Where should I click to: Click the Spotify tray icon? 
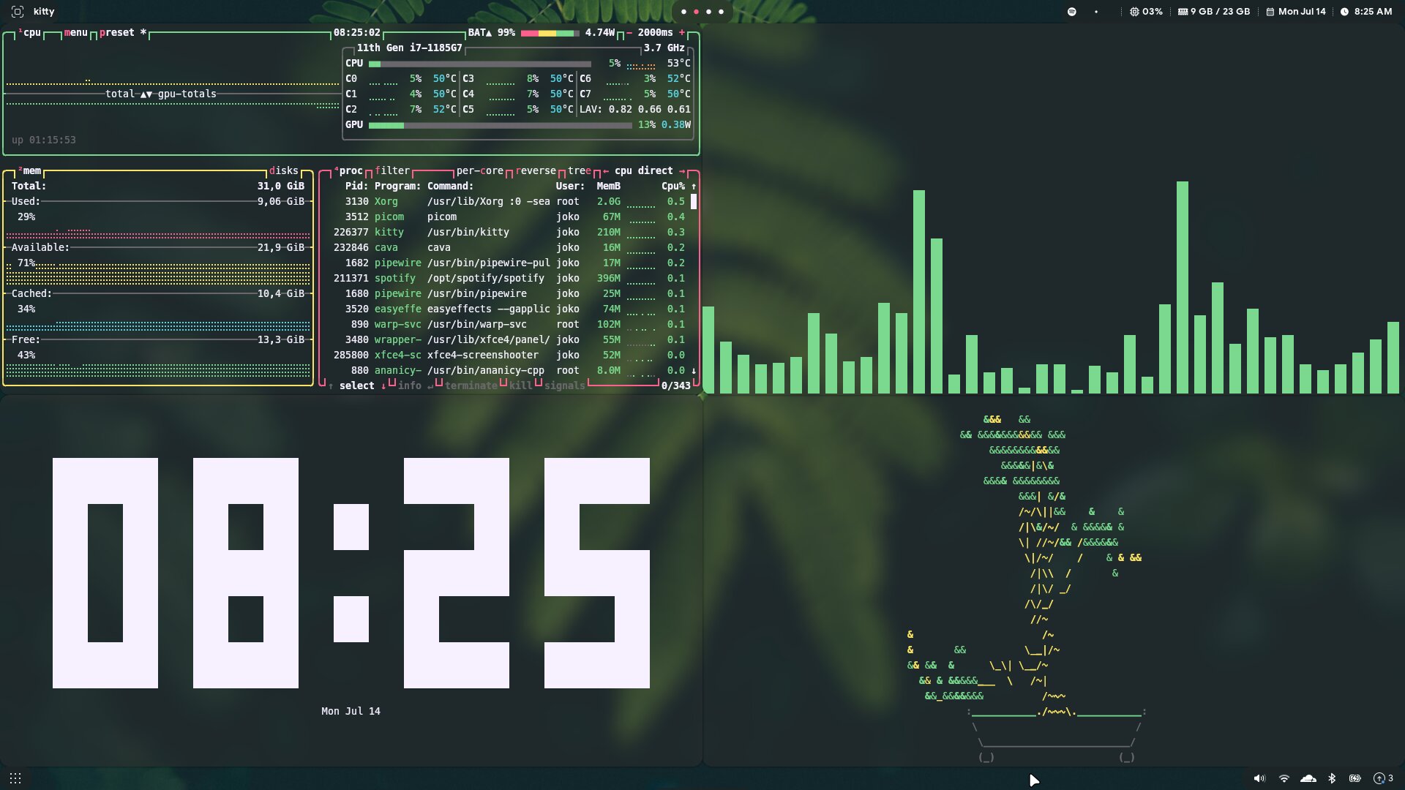click(x=1071, y=12)
